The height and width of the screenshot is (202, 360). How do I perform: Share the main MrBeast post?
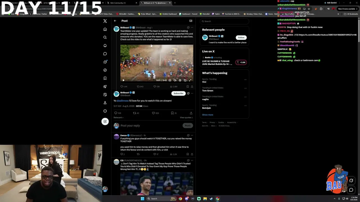191,113
